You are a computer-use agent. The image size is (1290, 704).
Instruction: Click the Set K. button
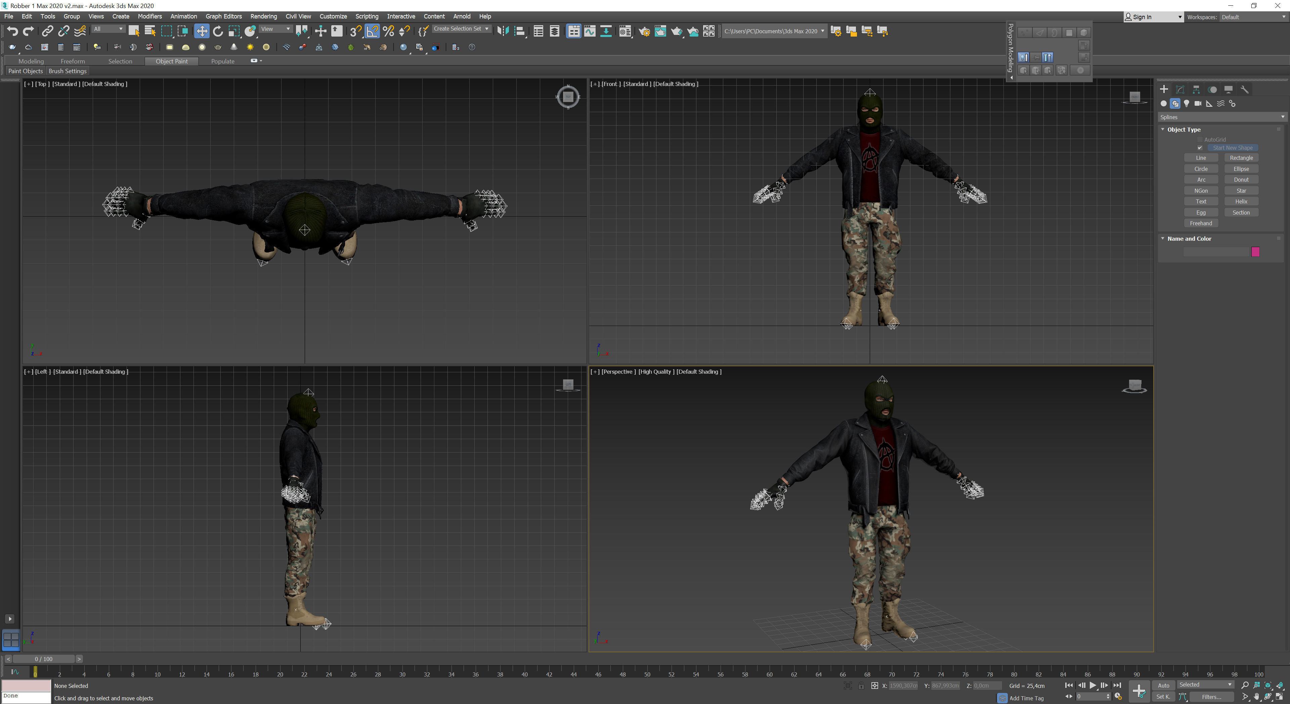click(x=1163, y=697)
